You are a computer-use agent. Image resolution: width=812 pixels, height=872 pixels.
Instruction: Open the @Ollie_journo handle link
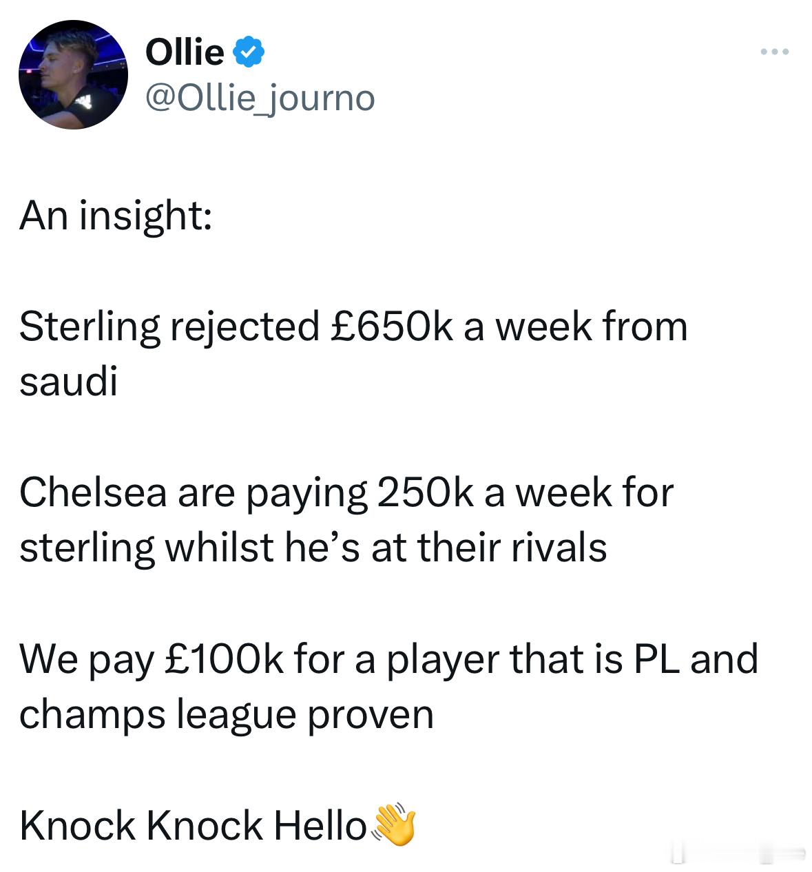coord(260,98)
